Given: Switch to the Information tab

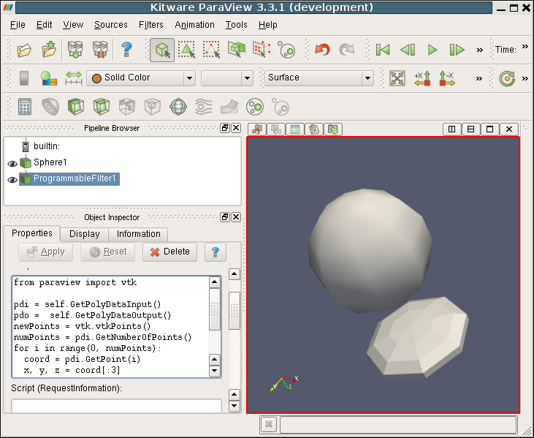Looking at the screenshot, I should [138, 234].
